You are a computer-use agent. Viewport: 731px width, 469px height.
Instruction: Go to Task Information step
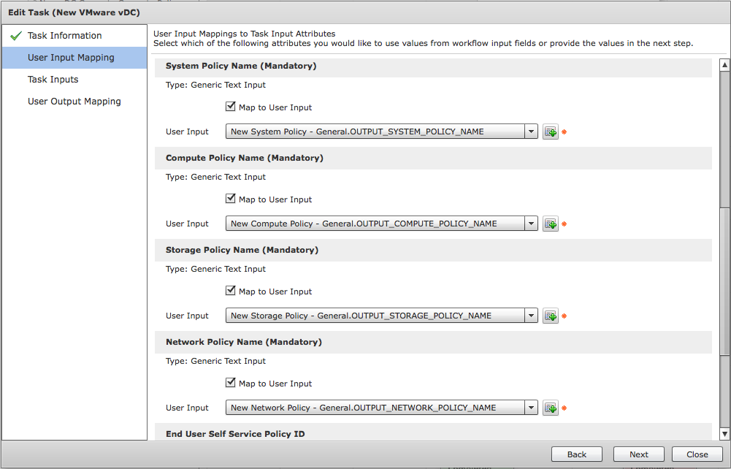point(74,36)
